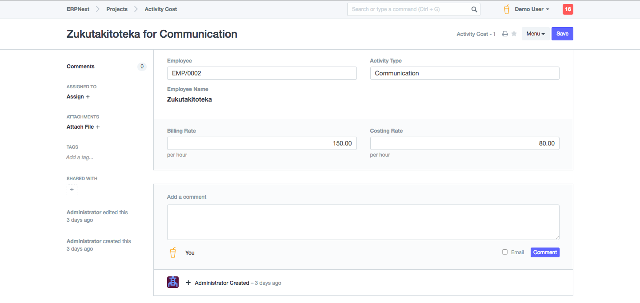Click Assign + in the sidebar

(78, 97)
